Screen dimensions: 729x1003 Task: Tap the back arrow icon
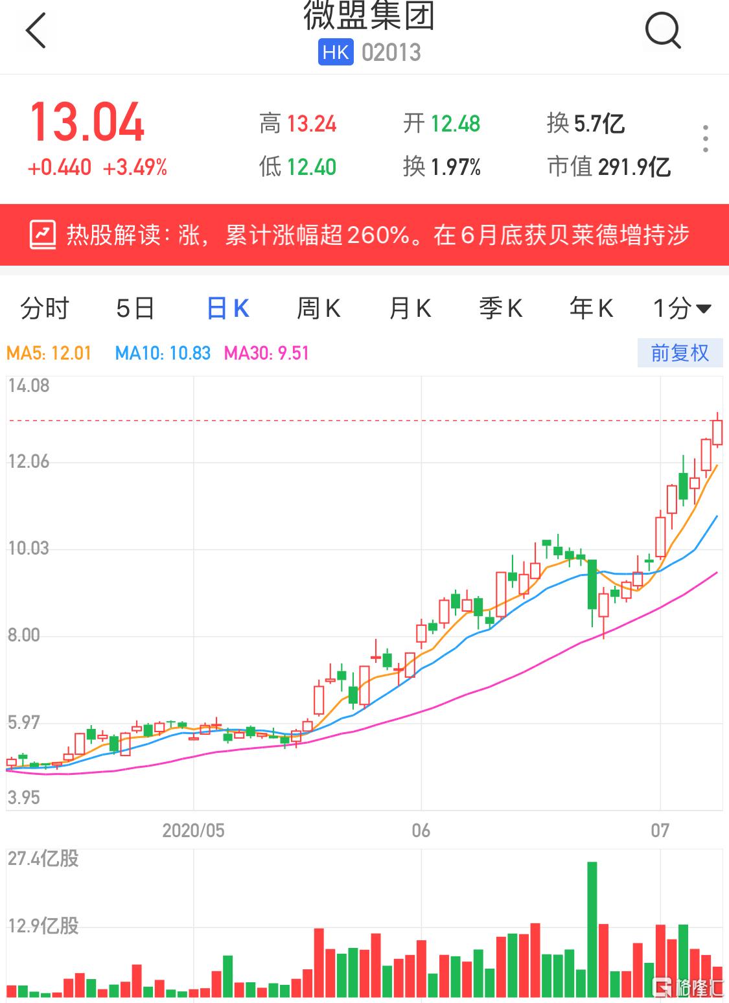(x=36, y=30)
